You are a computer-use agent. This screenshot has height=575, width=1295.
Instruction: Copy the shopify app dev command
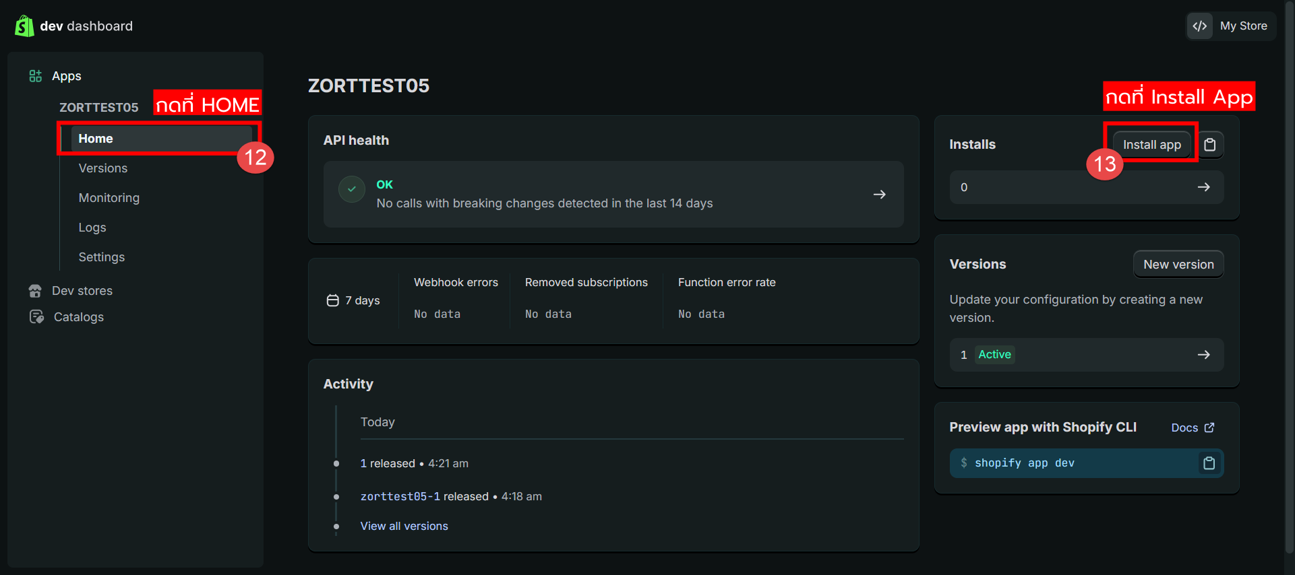click(x=1209, y=463)
